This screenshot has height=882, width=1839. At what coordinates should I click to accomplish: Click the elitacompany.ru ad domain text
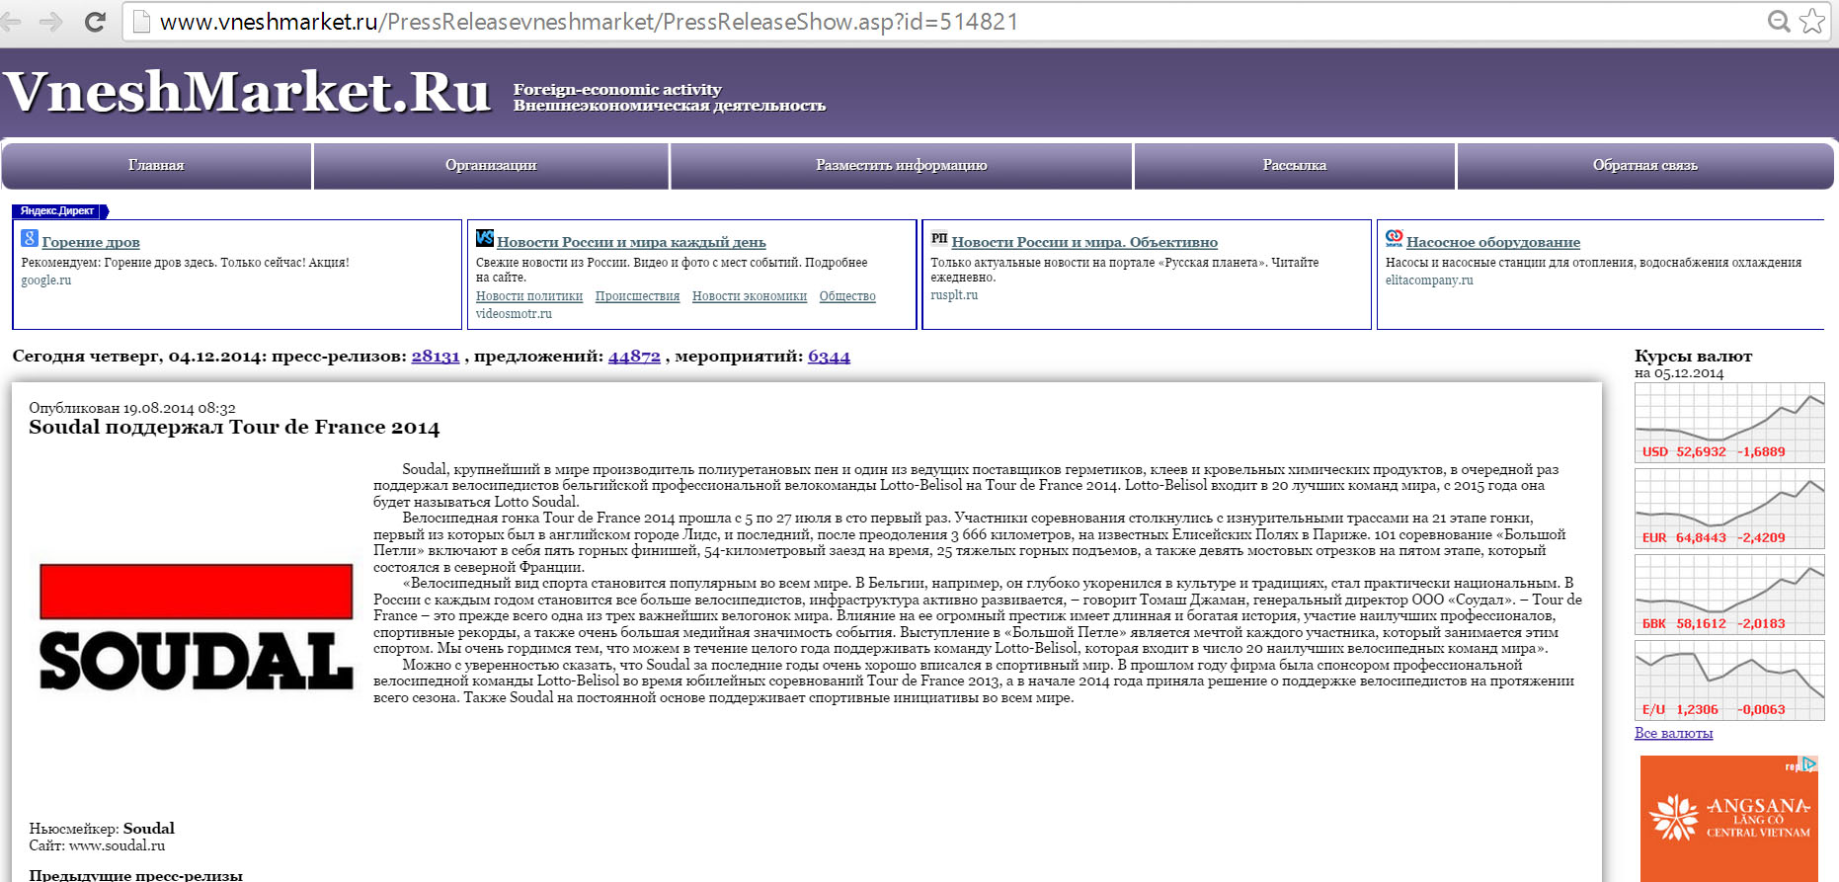click(x=1429, y=281)
